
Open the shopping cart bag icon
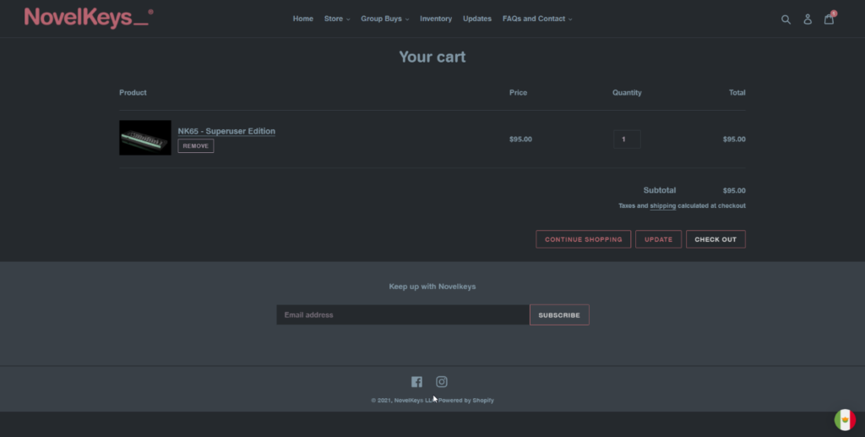click(829, 19)
